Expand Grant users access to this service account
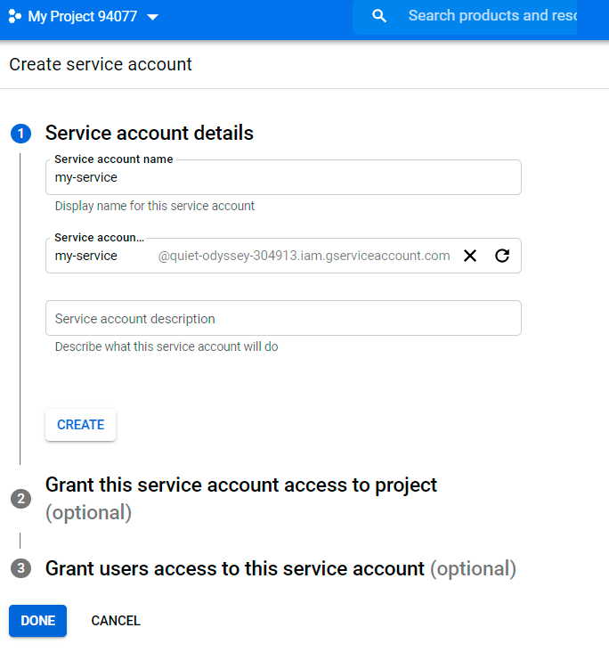Viewport: 609px width, 652px height. pyautogui.click(x=235, y=568)
